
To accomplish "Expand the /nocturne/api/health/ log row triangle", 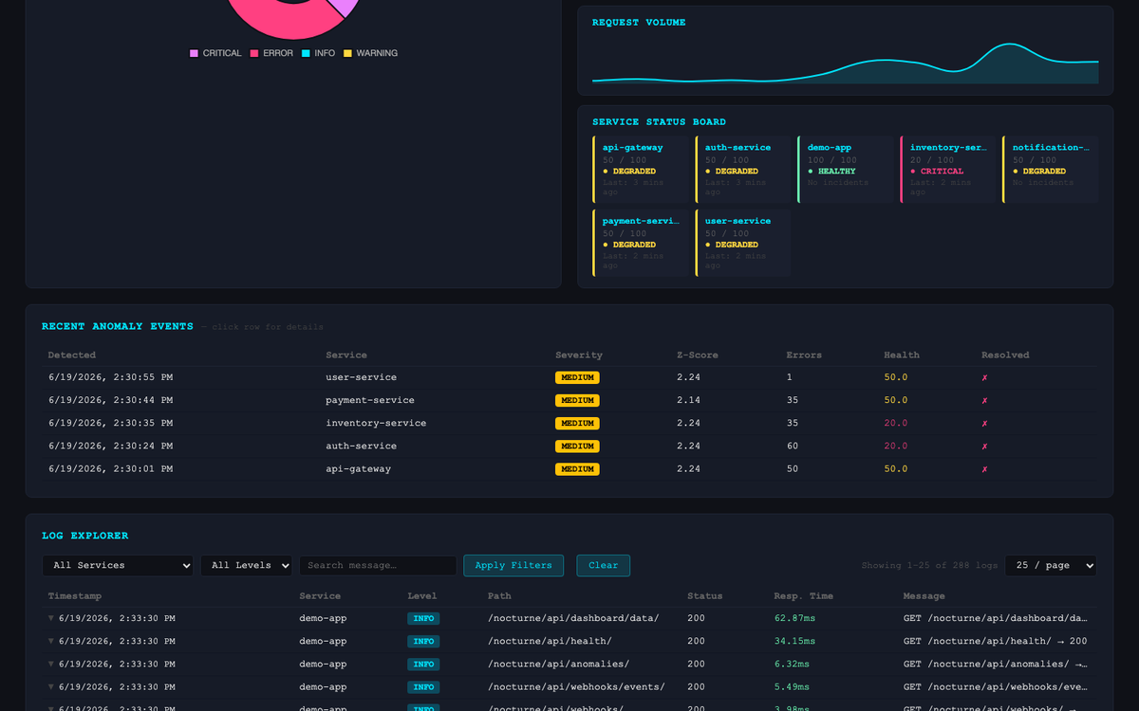I will click(51, 641).
